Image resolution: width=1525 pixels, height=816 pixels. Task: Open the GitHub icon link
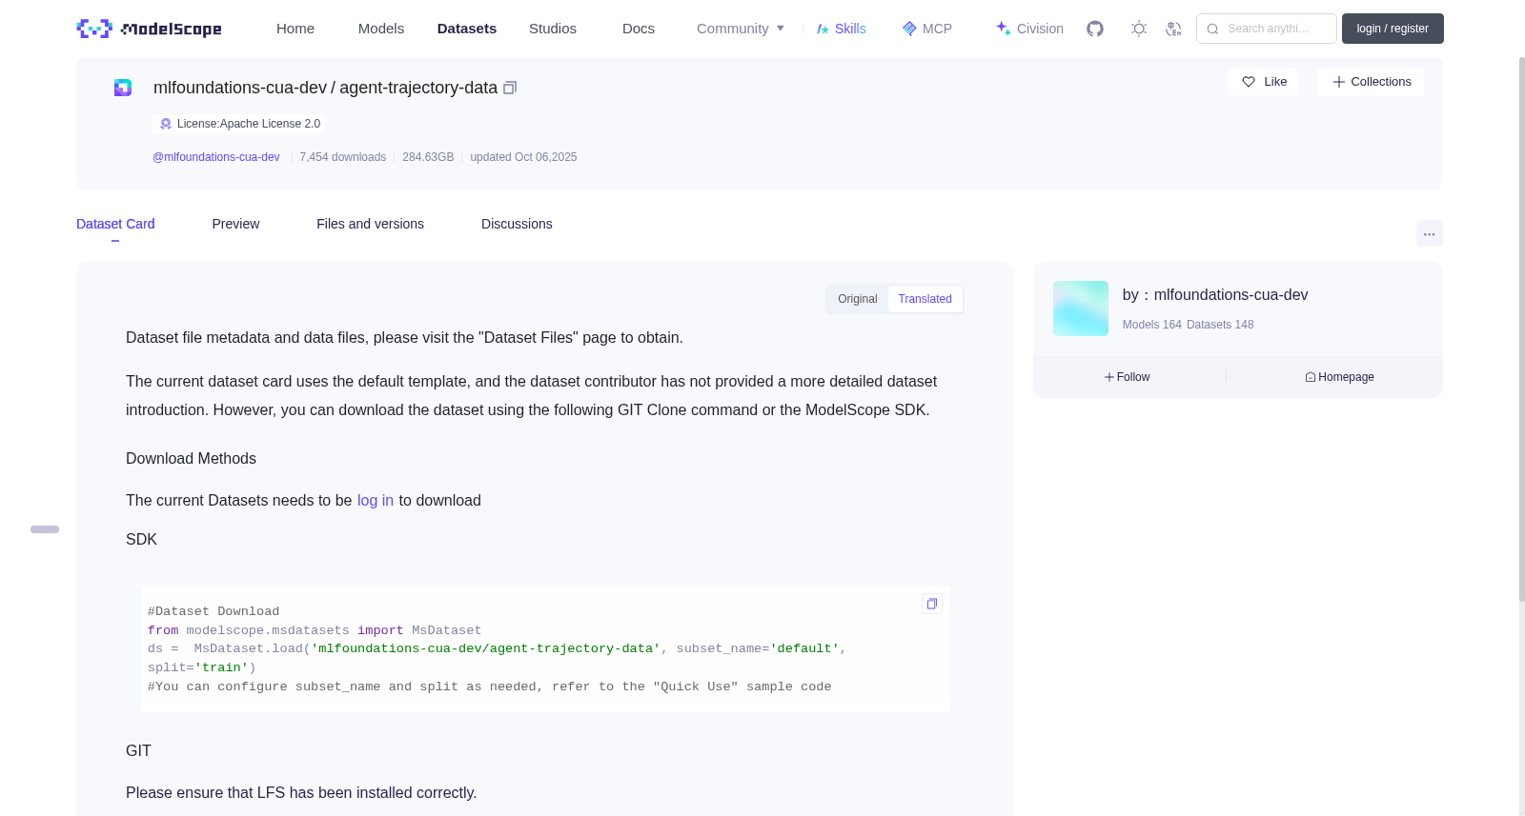tap(1095, 29)
